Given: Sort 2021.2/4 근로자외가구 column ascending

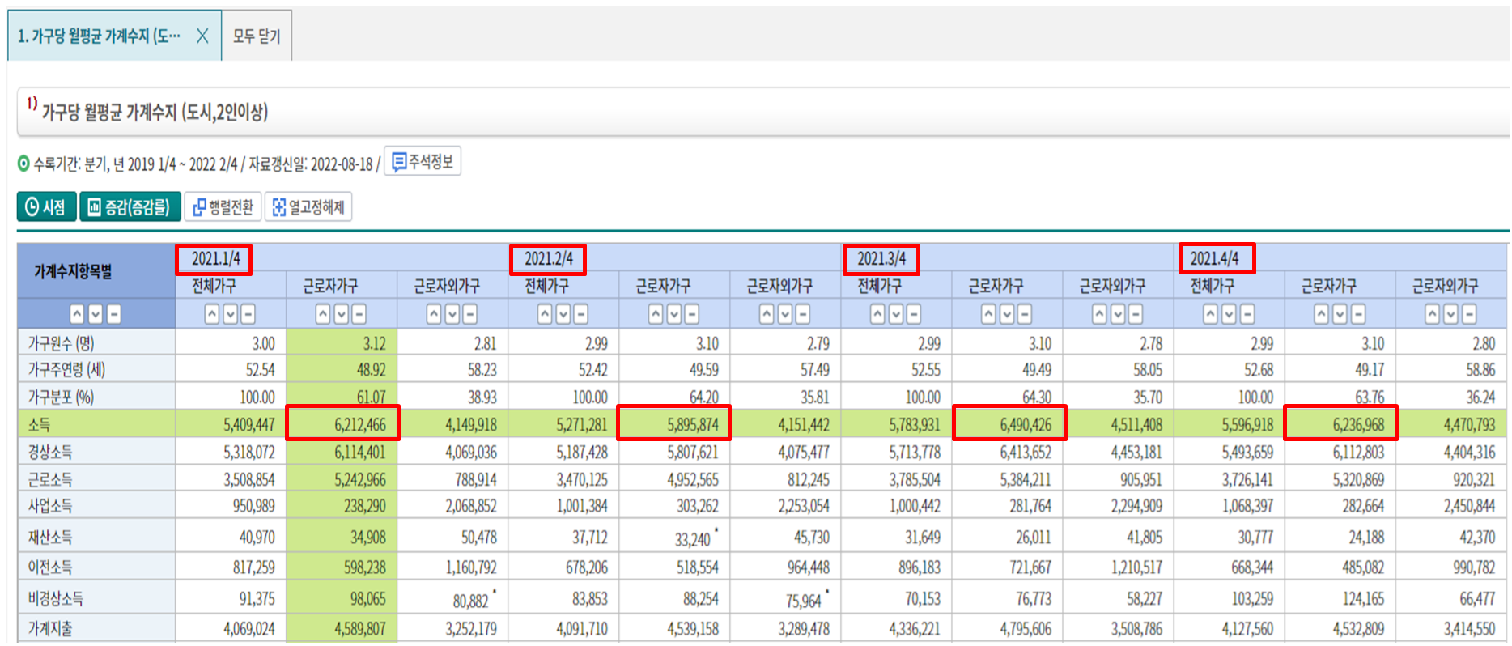Looking at the screenshot, I should (x=767, y=314).
